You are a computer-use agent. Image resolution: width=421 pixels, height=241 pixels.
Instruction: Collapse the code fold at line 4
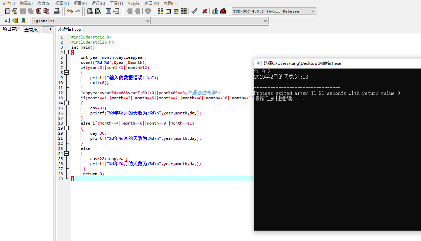67,52
